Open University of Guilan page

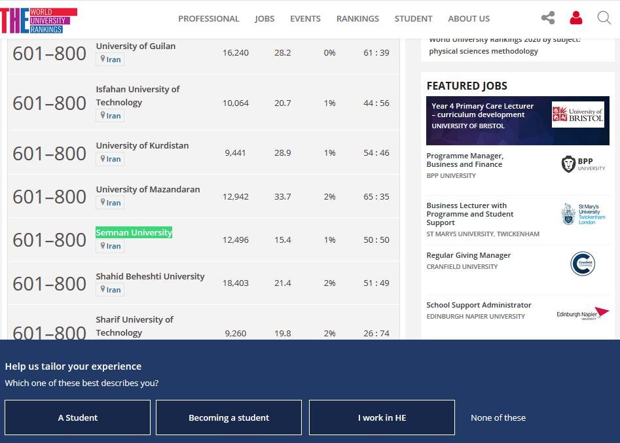136,46
